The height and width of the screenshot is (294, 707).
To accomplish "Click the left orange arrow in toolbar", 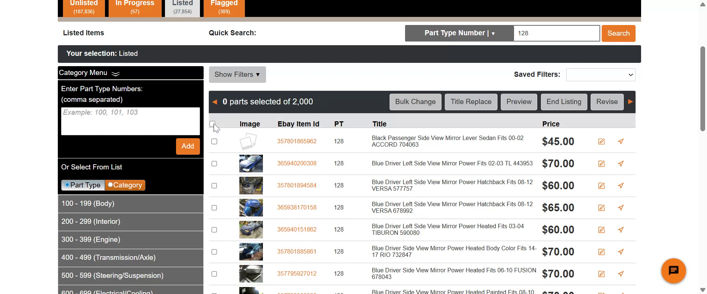I will pos(215,102).
